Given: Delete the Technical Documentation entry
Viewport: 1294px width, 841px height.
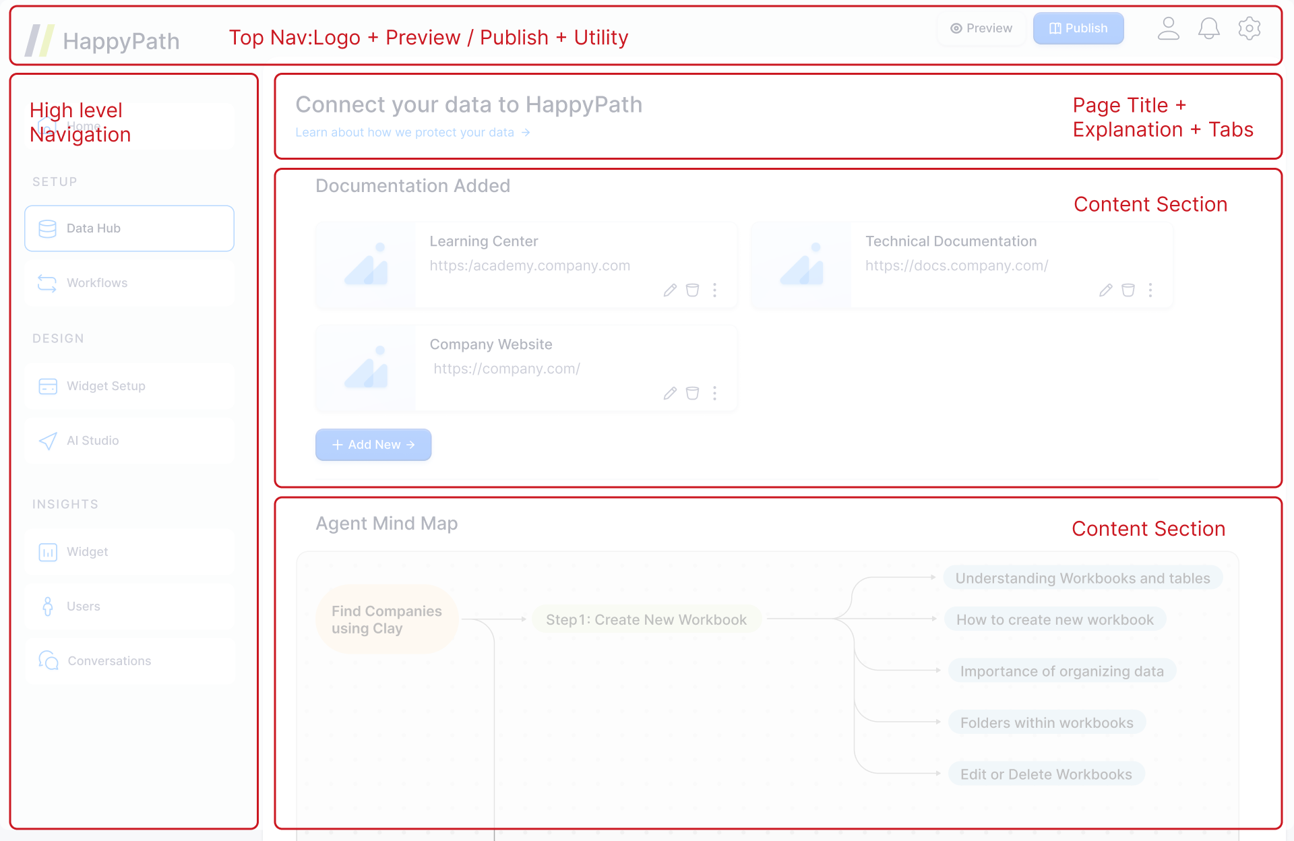Looking at the screenshot, I should coord(1128,290).
